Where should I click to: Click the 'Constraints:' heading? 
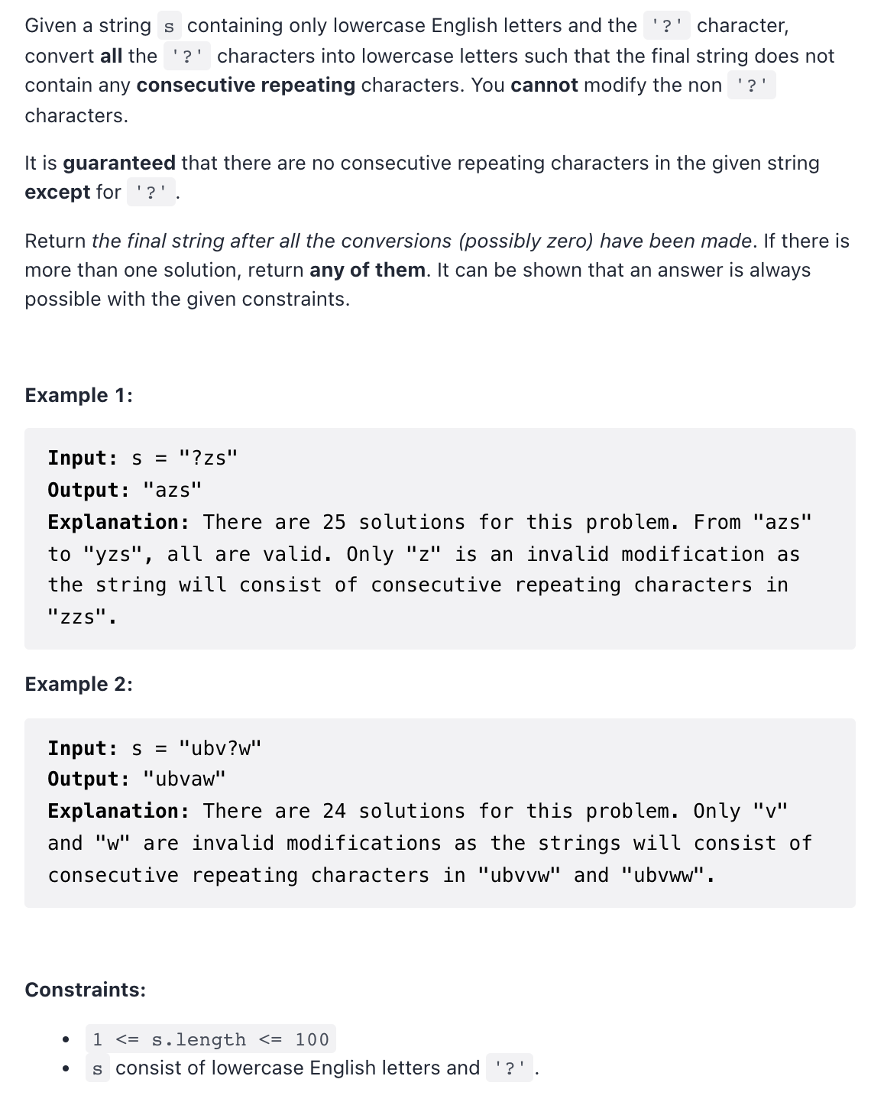[x=86, y=990]
